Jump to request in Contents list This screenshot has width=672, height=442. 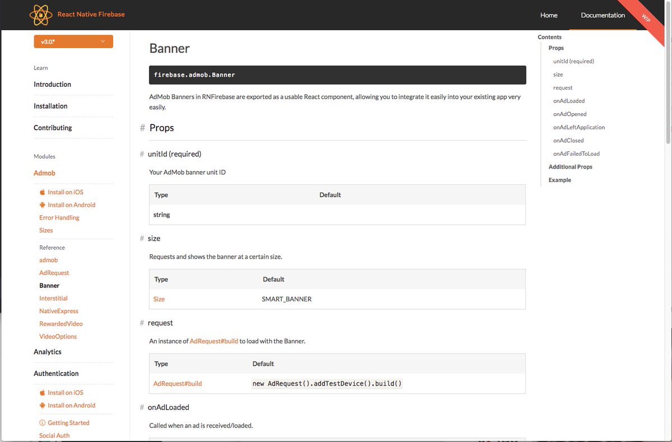(x=563, y=88)
